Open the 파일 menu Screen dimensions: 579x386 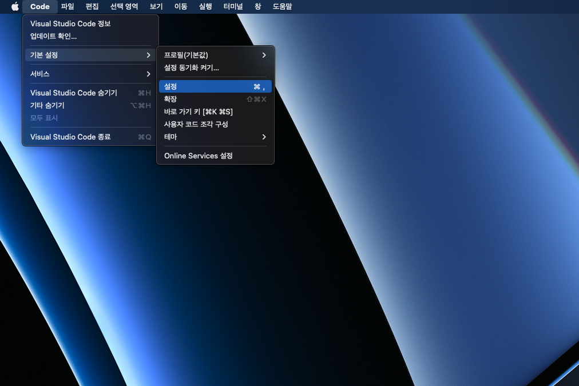tap(68, 7)
